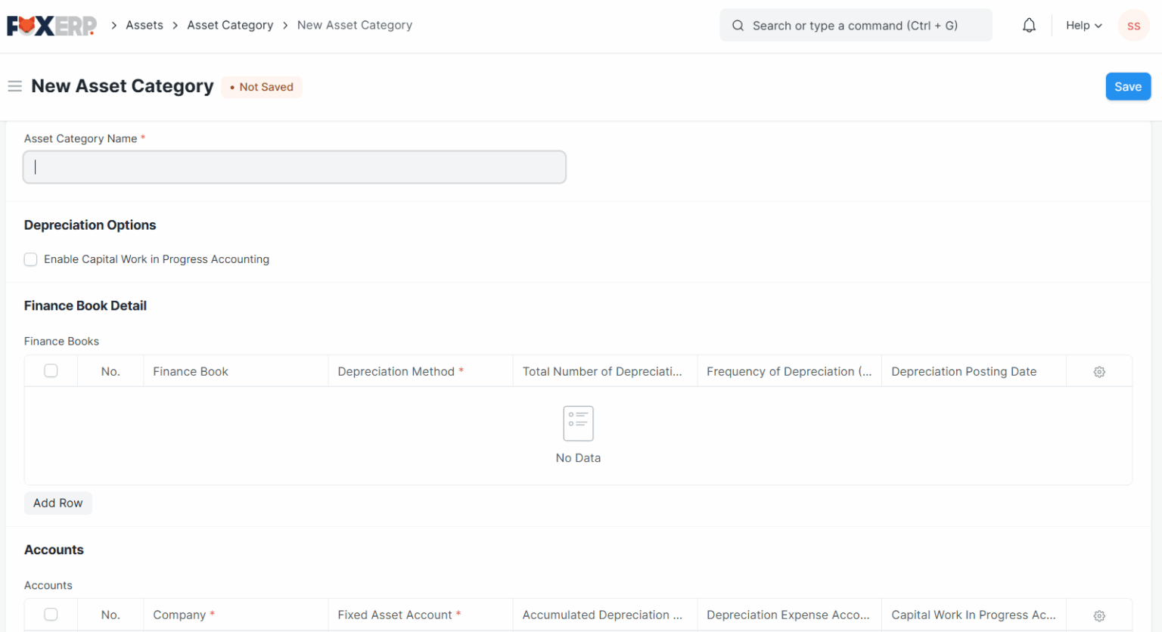Open column settings gear in Finance Books table
The width and height of the screenshot is (1162, 632).
tap(1098, 371)
